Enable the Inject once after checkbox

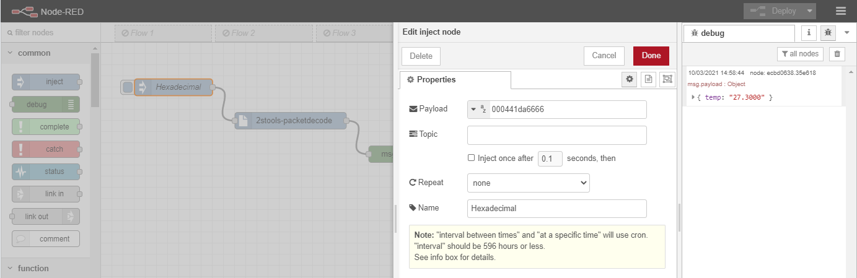pyautogui.click(x=472, y=158)
